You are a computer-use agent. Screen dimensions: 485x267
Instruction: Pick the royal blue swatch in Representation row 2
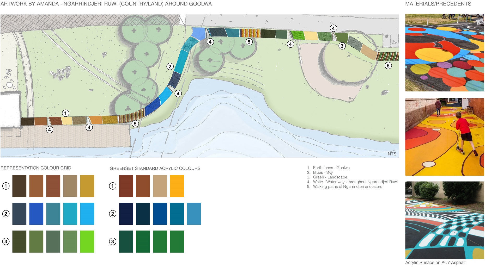click(x=36, y=214)
